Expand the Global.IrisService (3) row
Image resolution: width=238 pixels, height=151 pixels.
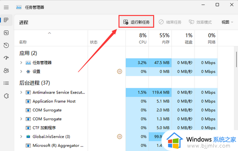coord(21,137)
